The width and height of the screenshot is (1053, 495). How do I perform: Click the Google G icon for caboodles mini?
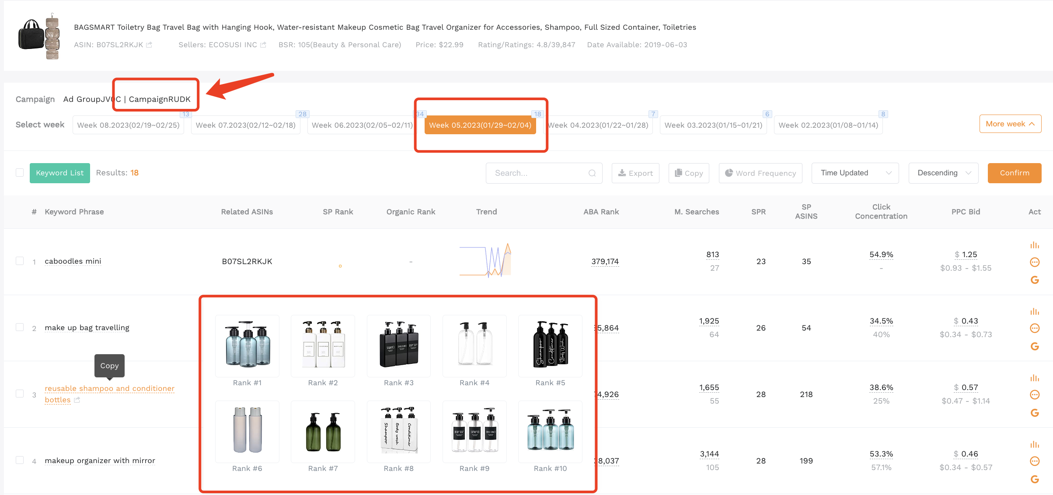click(1035, 280)
